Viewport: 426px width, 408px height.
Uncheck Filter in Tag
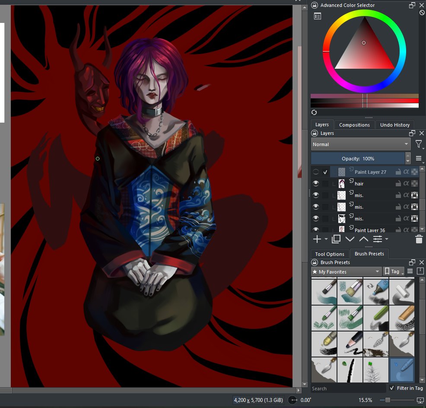click(391, 388)
